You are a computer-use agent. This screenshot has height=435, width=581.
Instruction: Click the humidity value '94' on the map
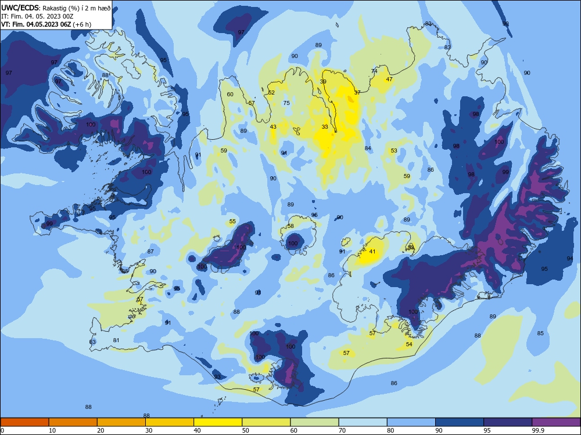coord(570,259)
